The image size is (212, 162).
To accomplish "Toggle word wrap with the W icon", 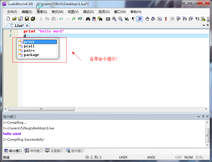I will pyautogui.click(x=127, y=19).
